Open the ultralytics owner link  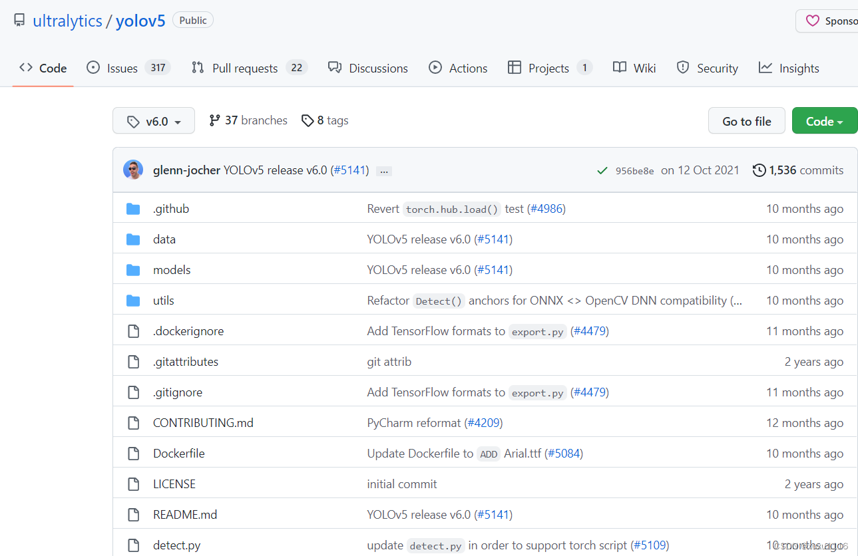click(67, 21)
